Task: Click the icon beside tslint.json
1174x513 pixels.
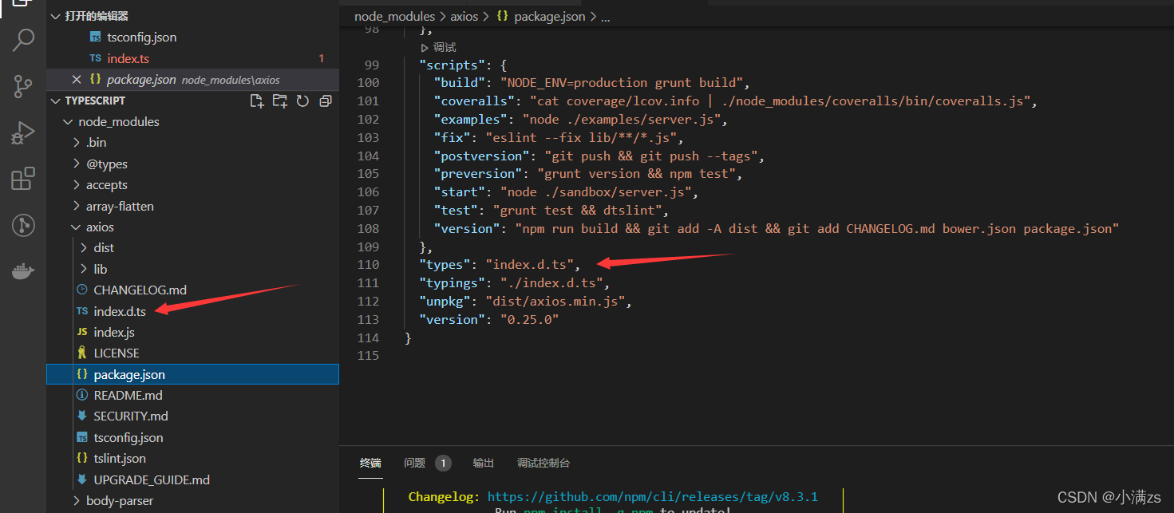Action: pos(81,458)
